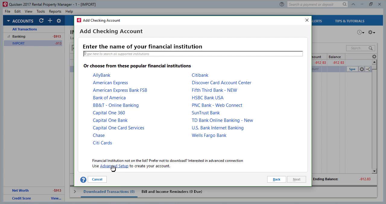The image size is (386, 204).
Task: Choose Capital One 360
Action: coord(109,113)
